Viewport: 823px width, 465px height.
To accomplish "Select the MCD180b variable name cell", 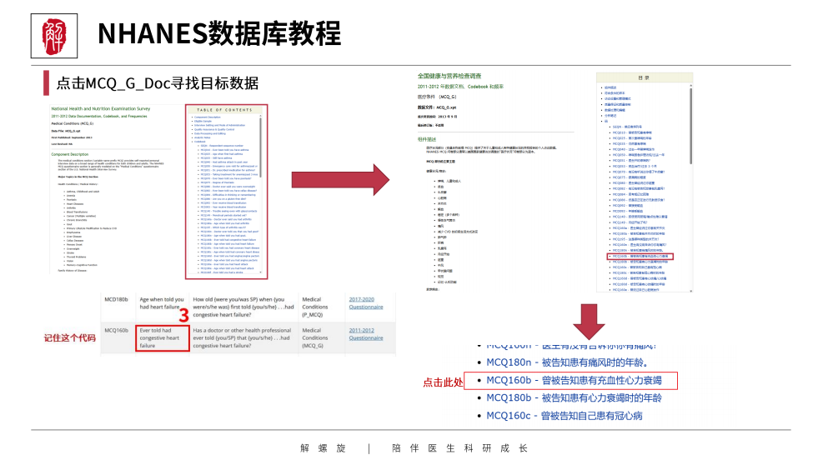I will tap(116, 300).
